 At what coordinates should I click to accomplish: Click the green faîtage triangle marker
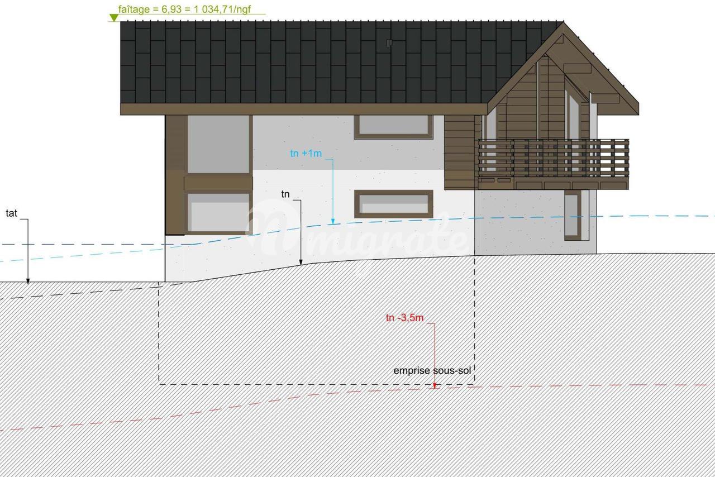114,18
